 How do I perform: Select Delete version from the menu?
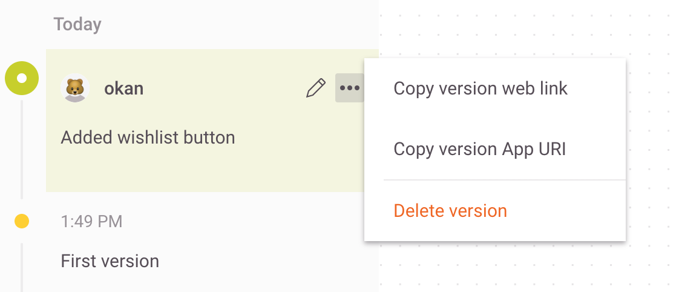[450, 211]
